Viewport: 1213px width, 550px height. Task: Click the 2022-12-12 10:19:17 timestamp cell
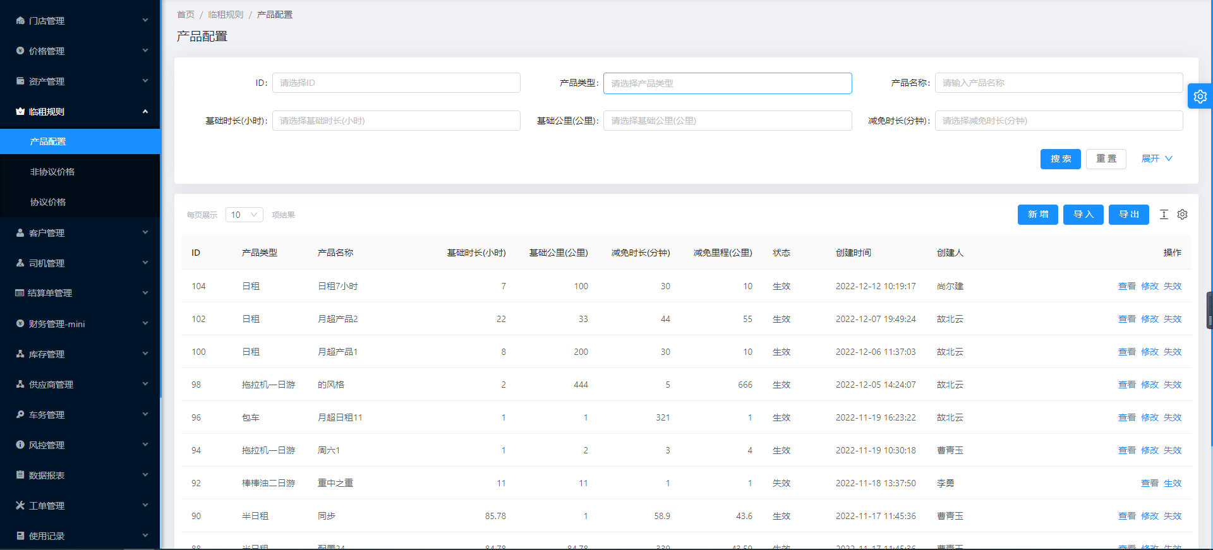[x=876, y=286]
